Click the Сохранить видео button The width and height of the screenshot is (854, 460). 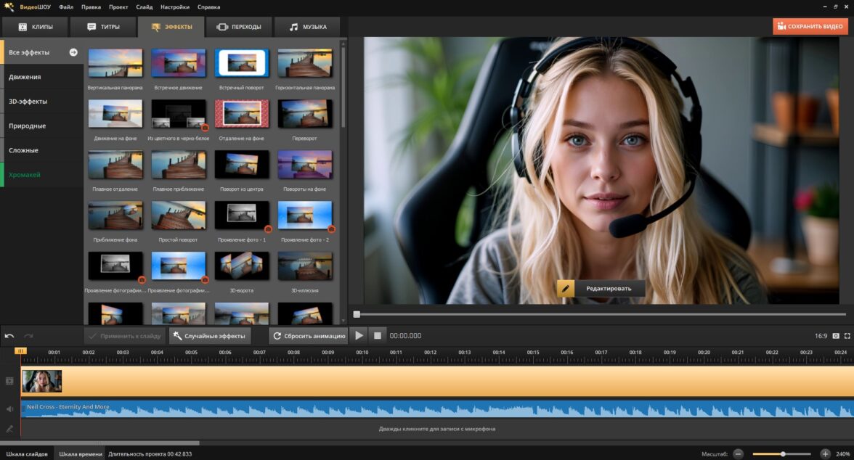[x=809, y=27]
